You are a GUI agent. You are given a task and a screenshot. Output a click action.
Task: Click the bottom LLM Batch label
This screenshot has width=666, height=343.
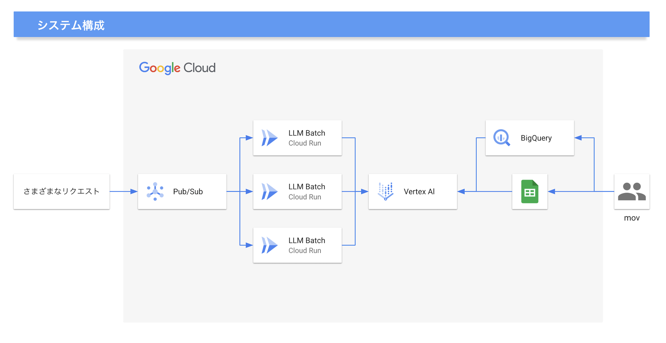click(x=307, y=240)
